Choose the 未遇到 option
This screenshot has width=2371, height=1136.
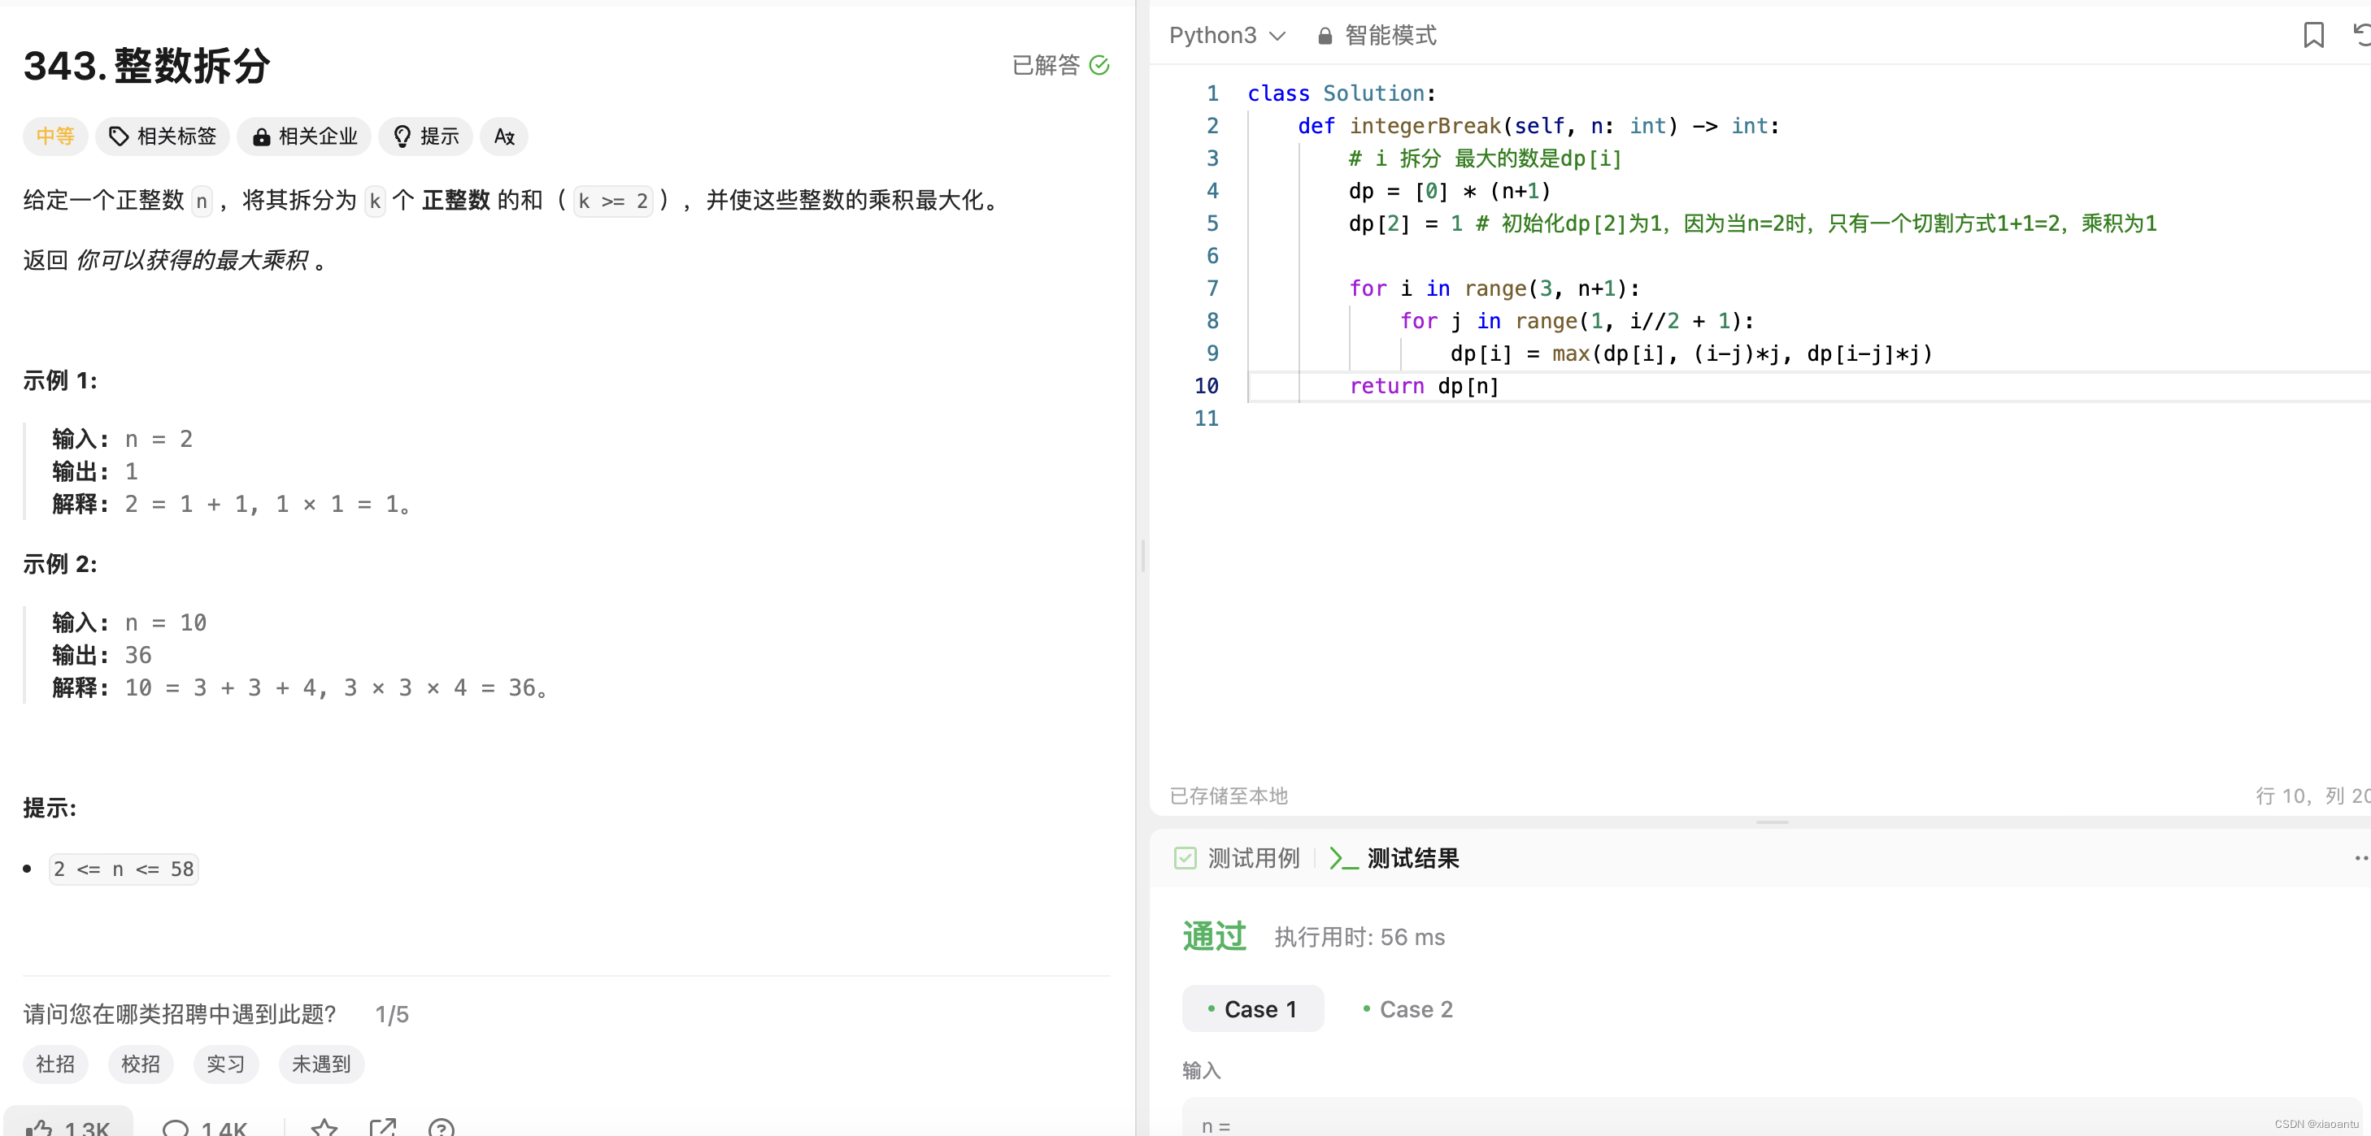321,1064
